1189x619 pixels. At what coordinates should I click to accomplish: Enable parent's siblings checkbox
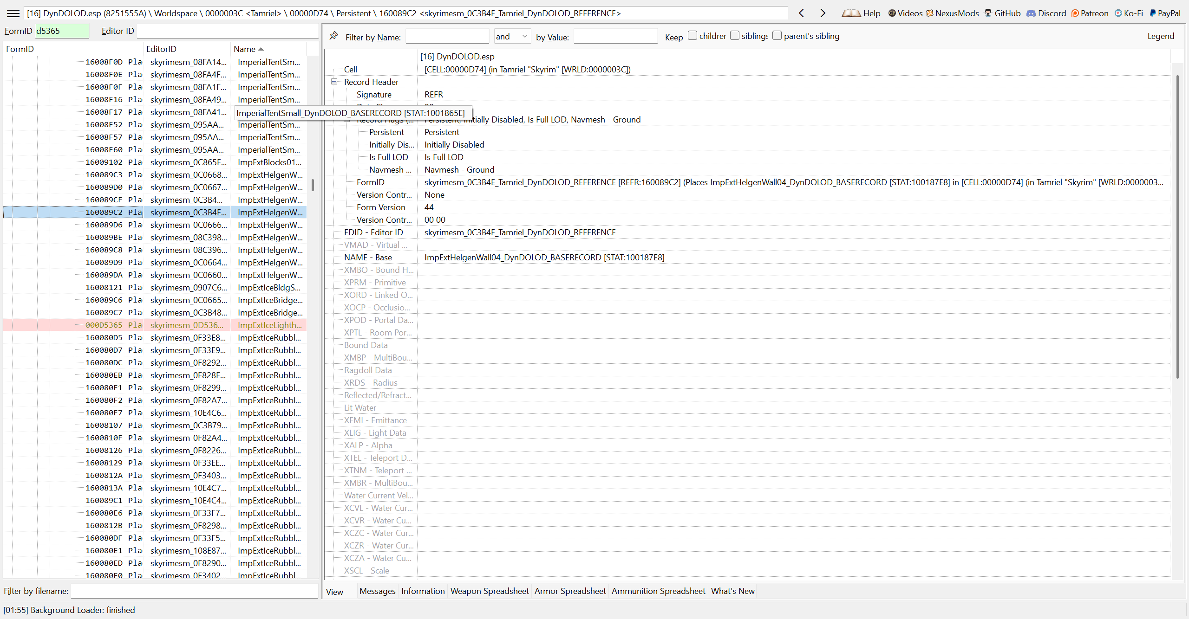(x=777, y=36)
